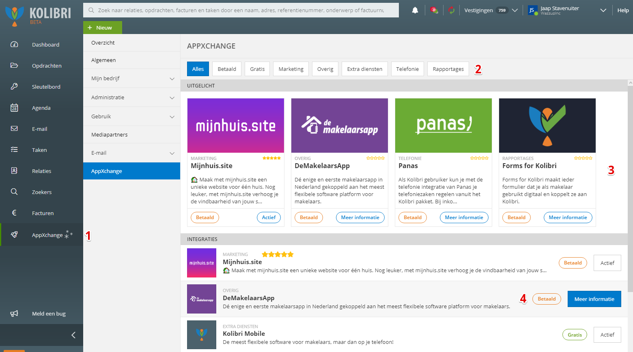Click the Forms for Kolibri banner image
Screen dimensions: 633x352
[547, 126]
